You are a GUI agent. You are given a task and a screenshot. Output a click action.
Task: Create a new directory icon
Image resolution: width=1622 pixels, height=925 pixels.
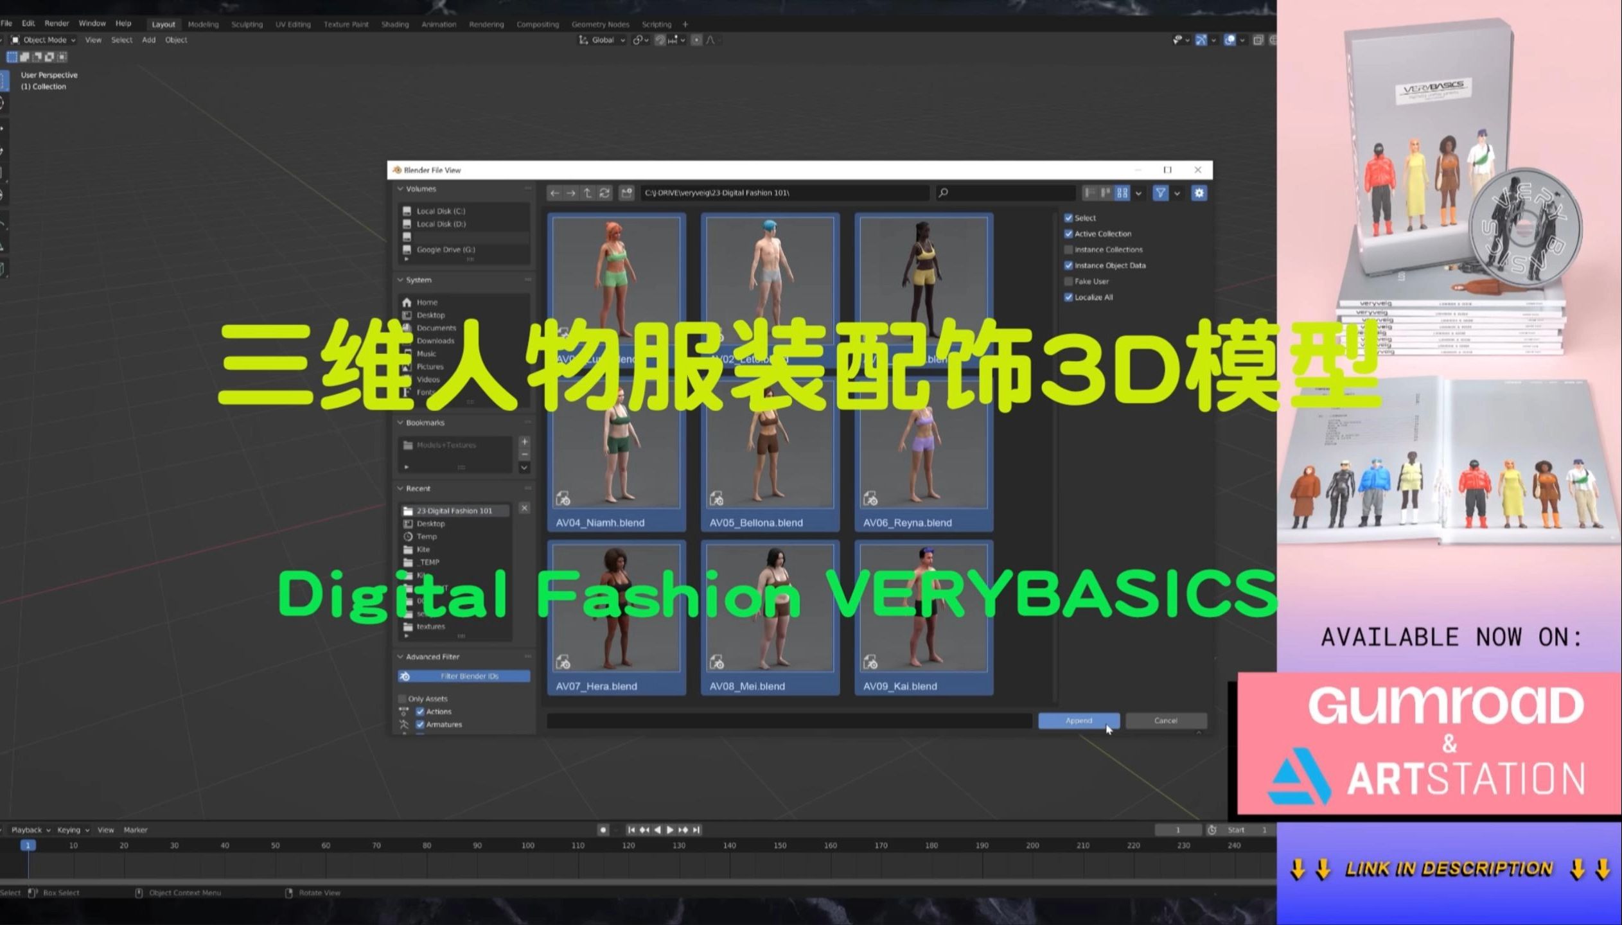(x=627, y=193)
